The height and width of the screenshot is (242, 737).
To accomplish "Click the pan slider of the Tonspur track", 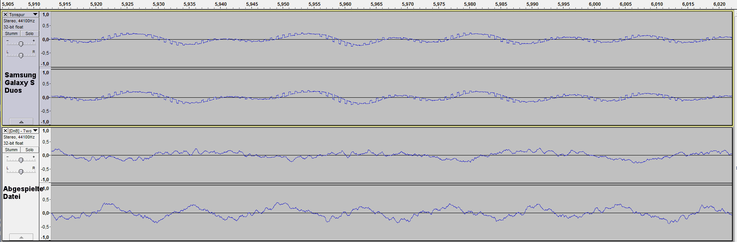I will tap(21, 55).
